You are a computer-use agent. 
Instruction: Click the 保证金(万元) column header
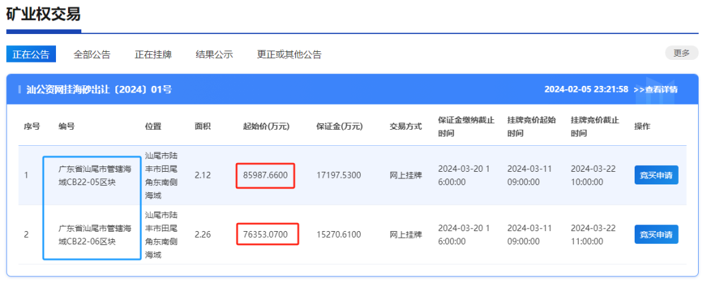(339, 127)
